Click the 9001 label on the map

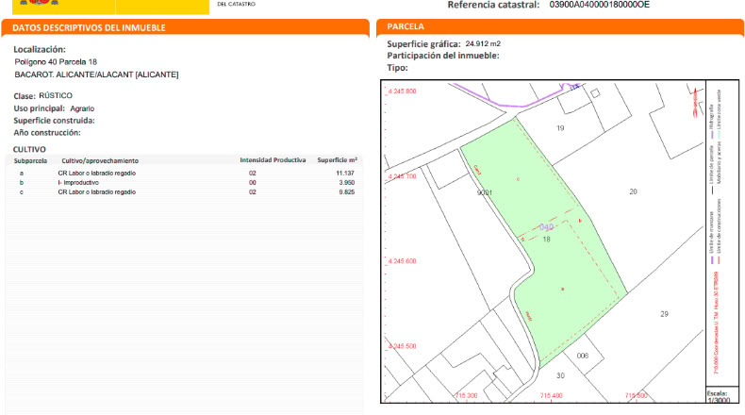(x=485, y=193)
